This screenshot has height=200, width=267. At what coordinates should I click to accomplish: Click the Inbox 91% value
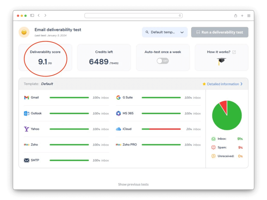[240, 139]
